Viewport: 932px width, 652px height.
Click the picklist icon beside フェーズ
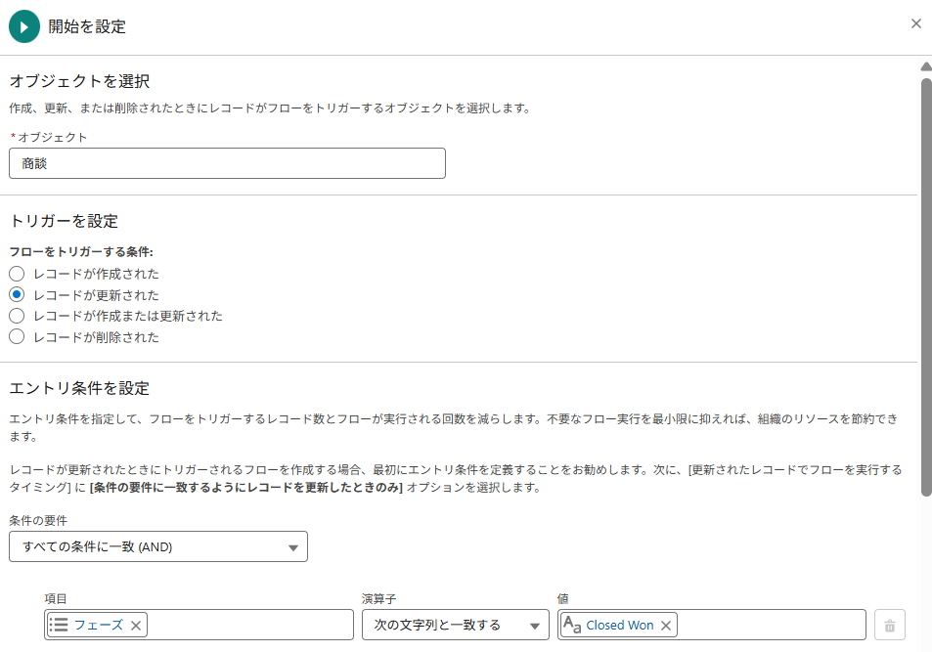click(59, 625)
